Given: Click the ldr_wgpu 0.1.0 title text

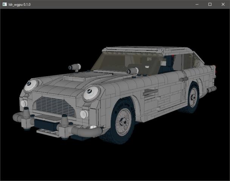Looking at the screenshot, I should click(20, 5).
